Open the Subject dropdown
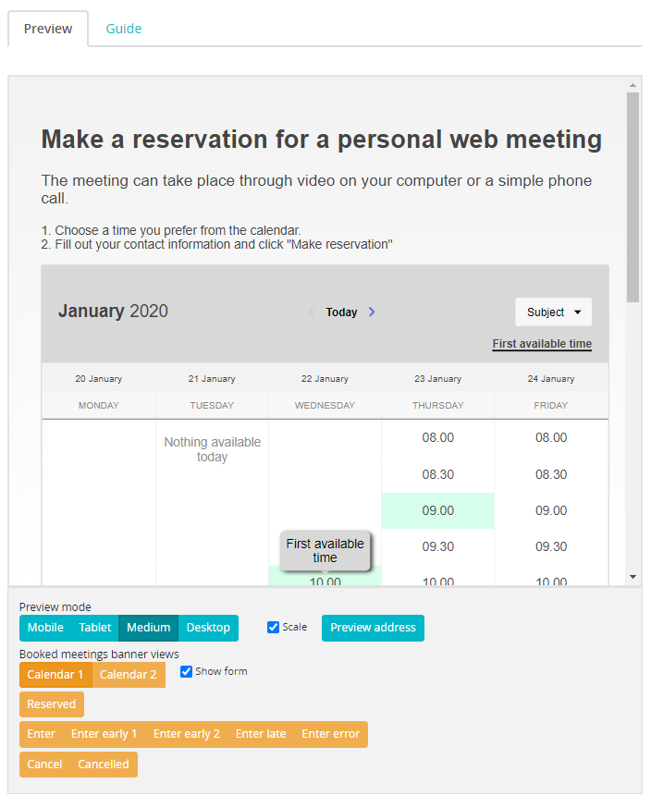651x808 pixels. [553, 312]
